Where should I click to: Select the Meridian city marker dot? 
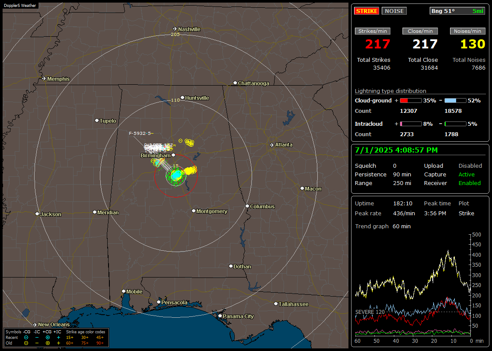94,212
